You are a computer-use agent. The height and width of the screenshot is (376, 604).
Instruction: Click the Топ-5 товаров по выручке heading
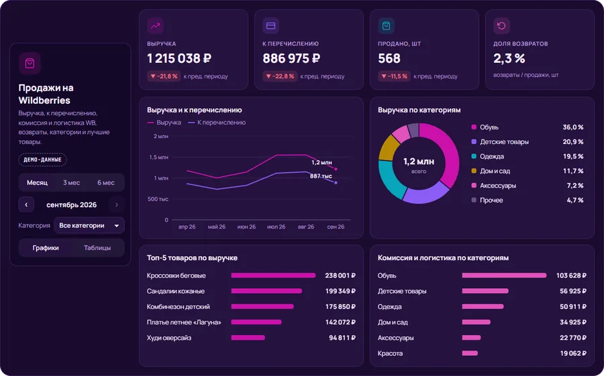pos(192,258)
